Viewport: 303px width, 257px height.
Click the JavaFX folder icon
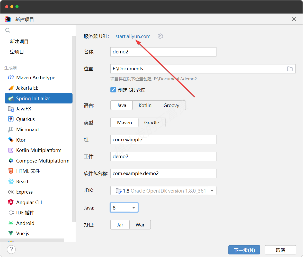11,109
